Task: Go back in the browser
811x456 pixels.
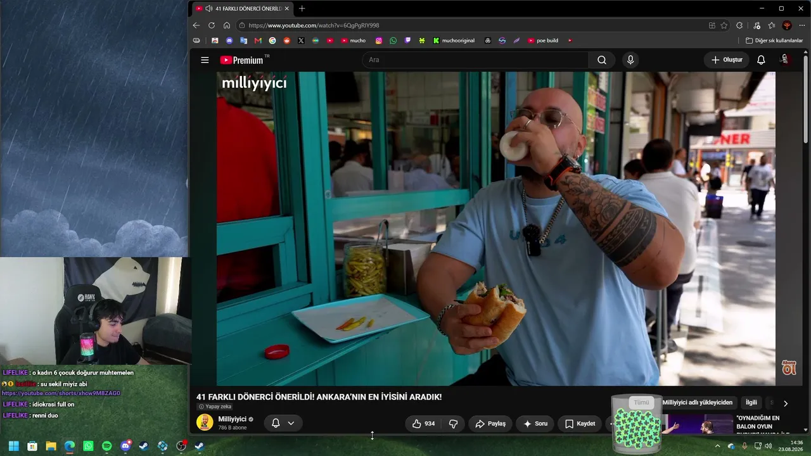Action: 196,25
